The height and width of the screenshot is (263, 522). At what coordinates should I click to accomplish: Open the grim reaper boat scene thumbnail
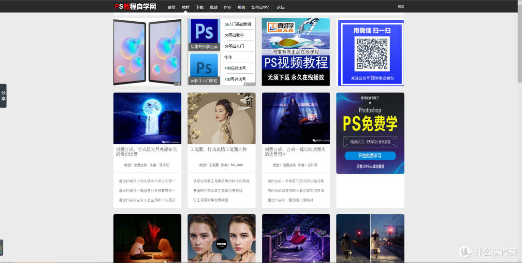click(x=296, y=118)
